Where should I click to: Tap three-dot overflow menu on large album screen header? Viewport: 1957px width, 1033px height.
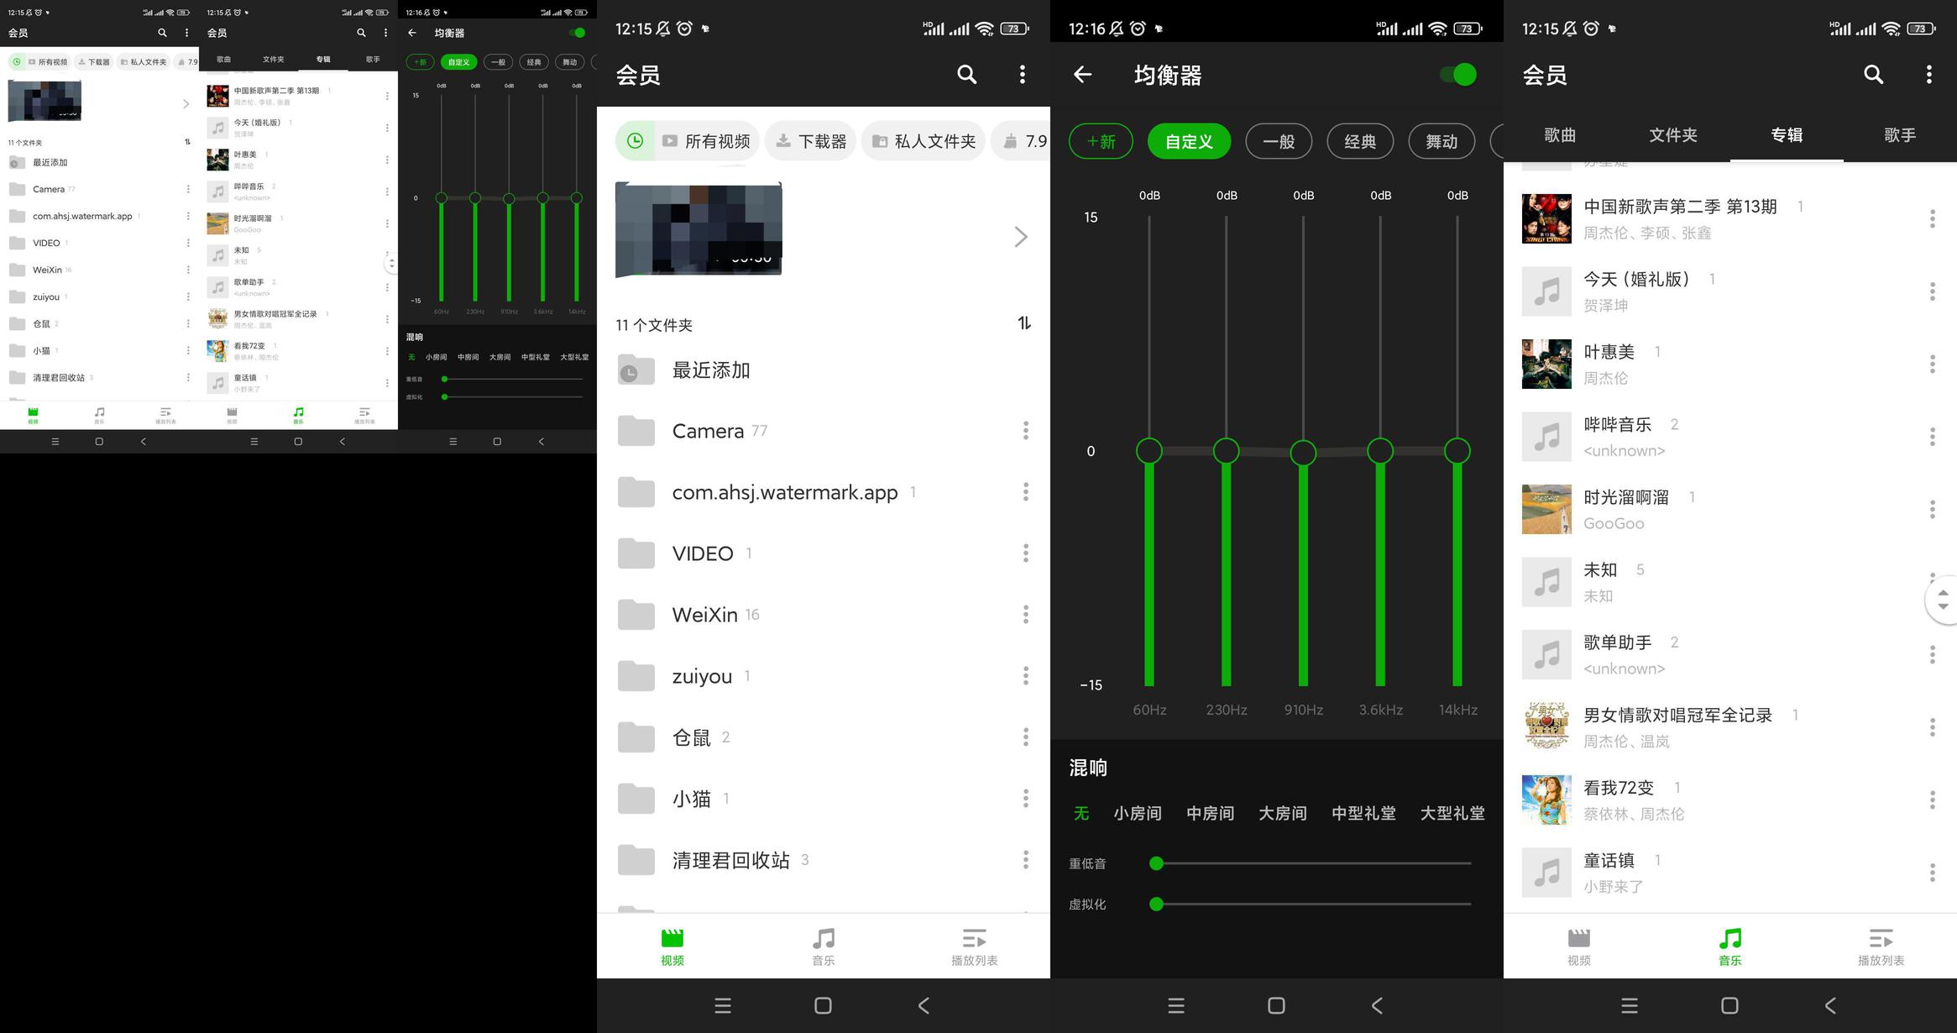[1928, 75]
